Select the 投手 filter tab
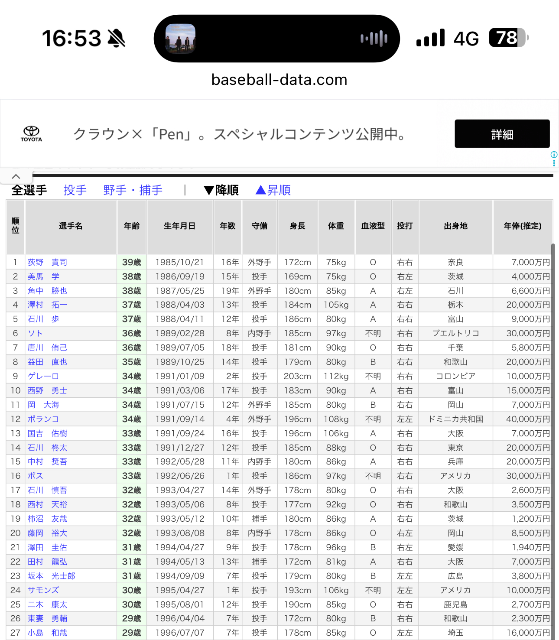 pos(75,190)
